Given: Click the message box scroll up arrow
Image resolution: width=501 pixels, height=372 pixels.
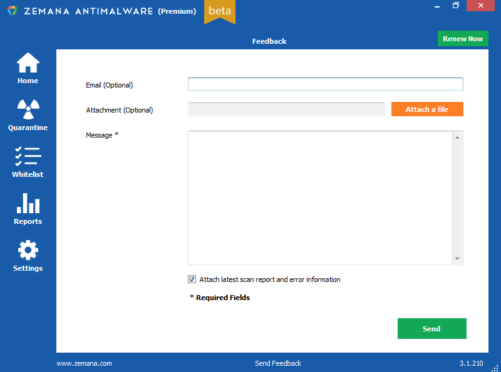Looking at the screenshot, I should pyautogui.click(x=457, y=138).
